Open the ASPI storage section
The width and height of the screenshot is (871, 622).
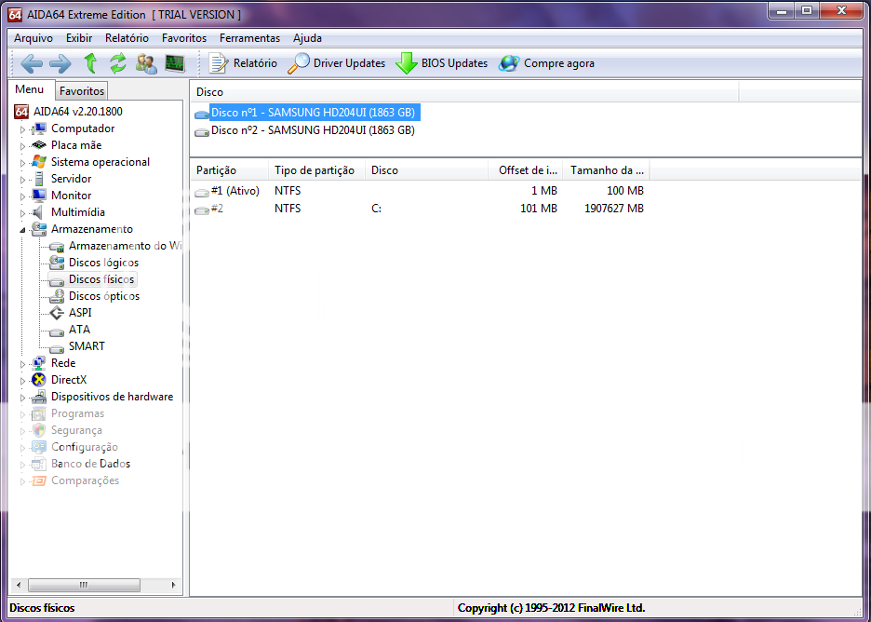[x=81, y=312]
